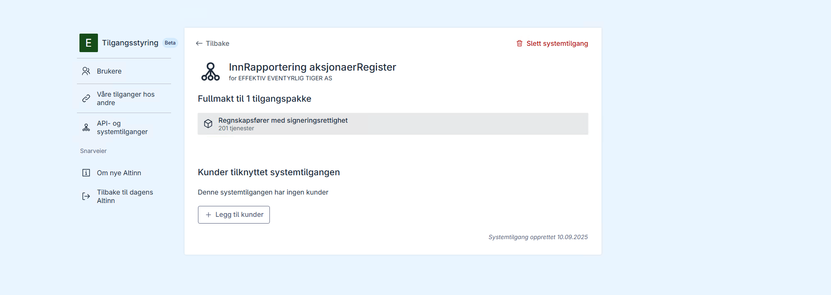Go to API- og systemtilganger
This screenshot has height=295, width=831.
(x=122, y=127)
